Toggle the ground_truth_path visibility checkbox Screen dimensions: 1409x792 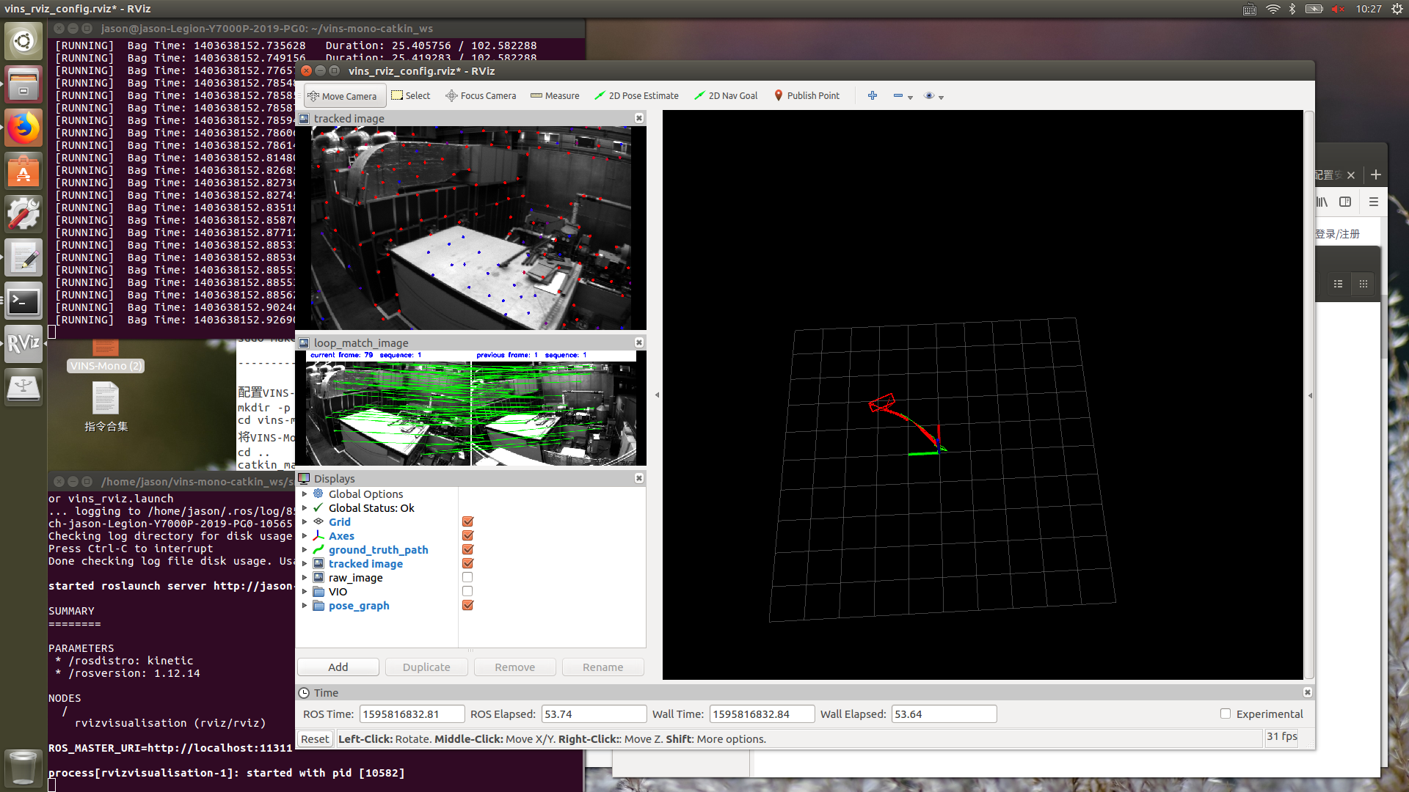coord(467,549)
